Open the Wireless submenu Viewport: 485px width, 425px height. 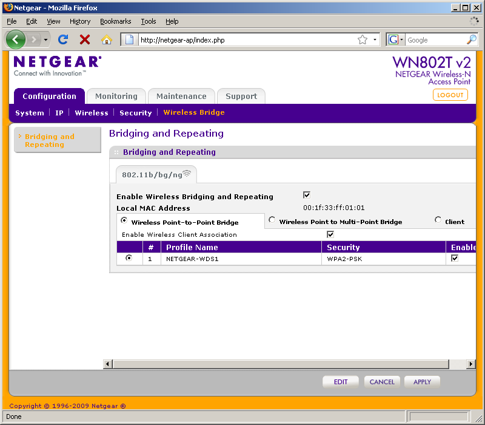click(x=92, y=113)
